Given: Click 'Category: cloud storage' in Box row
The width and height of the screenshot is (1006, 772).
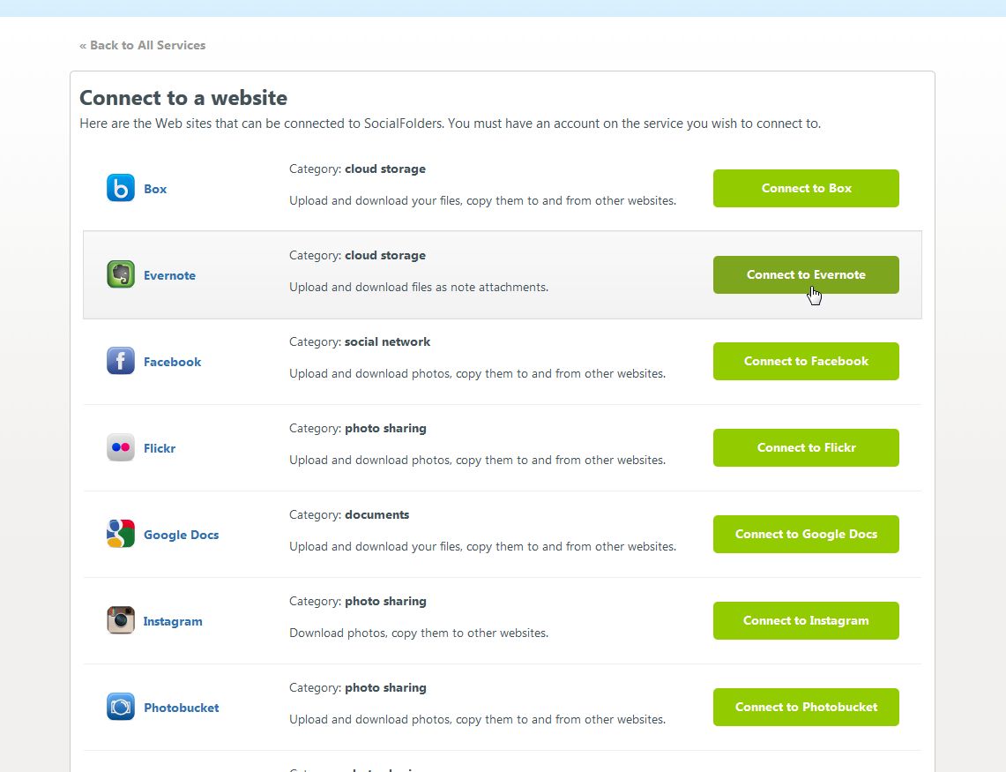Looking at the screenshot, I should tap(357, 169).
